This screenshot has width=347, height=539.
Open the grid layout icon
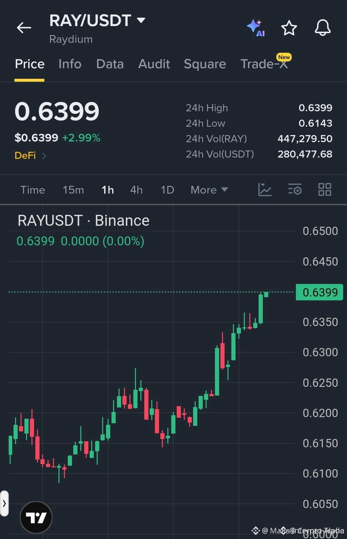click(325, 189)
